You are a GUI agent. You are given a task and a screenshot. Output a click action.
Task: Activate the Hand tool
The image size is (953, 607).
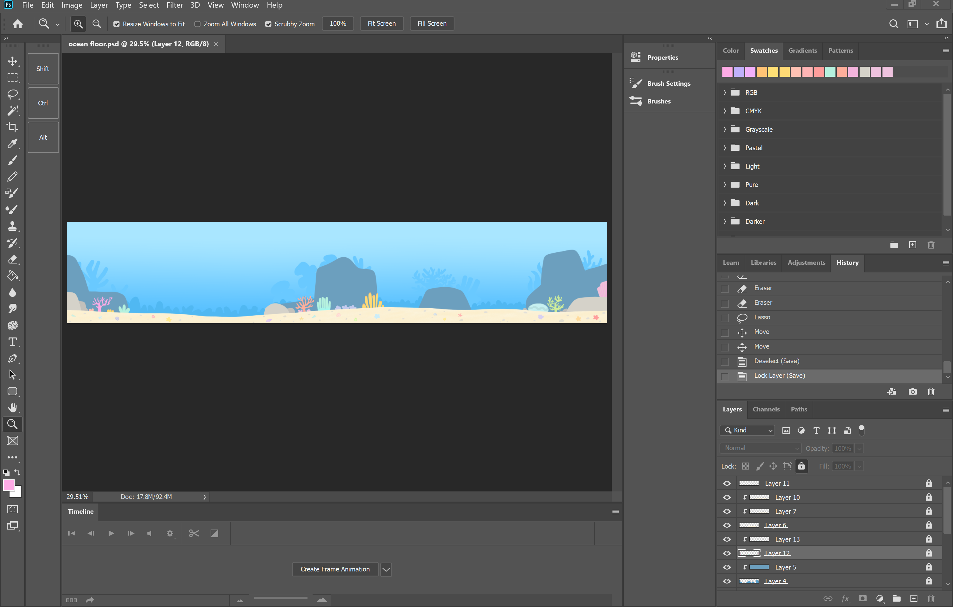click(x=12, y=407)
